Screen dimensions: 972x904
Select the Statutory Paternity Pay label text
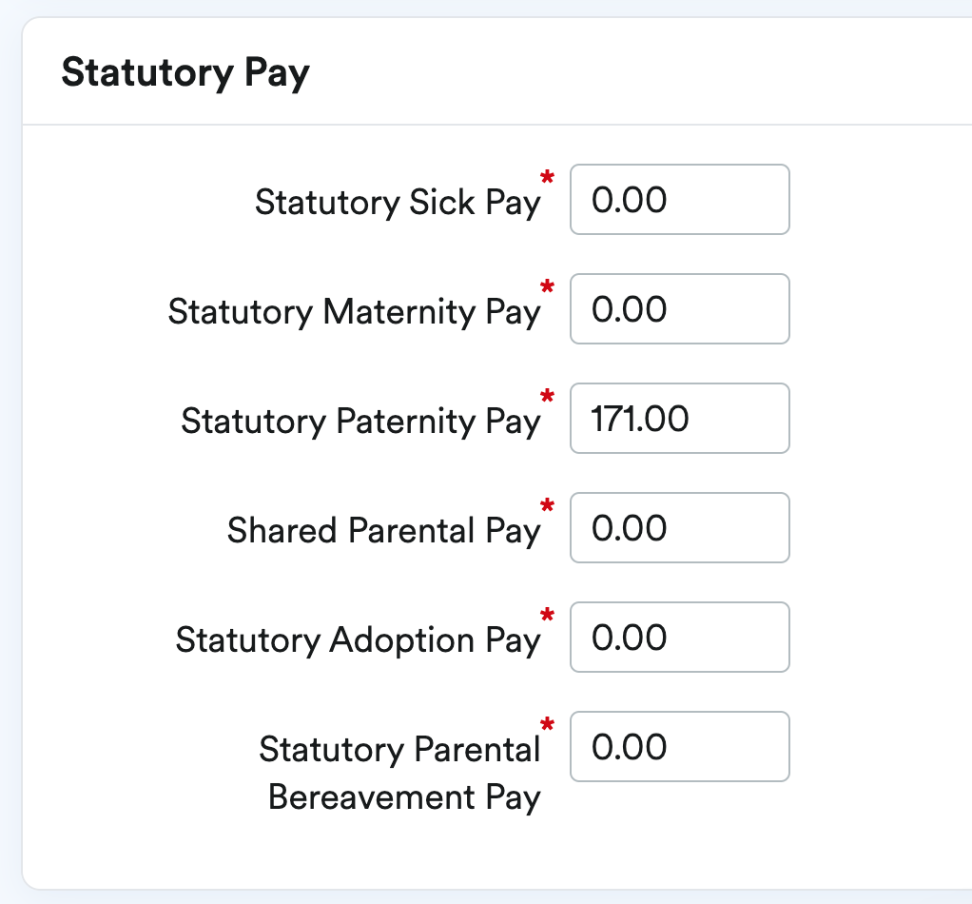click(x=360, y=421)
